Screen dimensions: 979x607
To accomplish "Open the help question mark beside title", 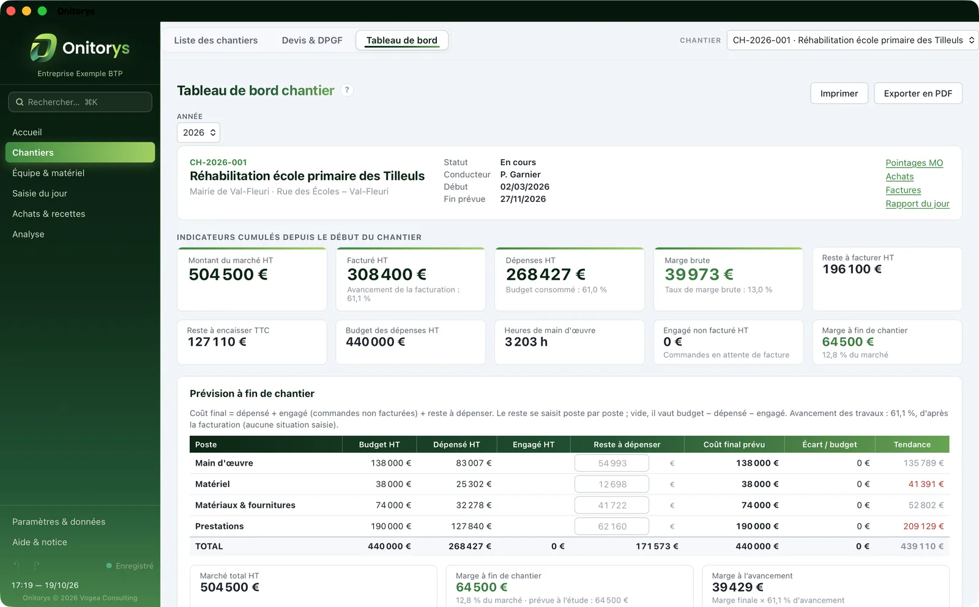I will point(347,90).
